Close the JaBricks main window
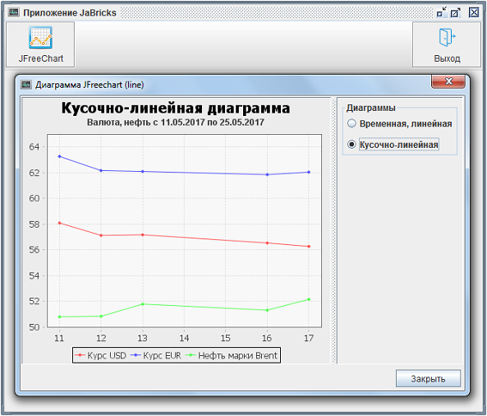Screen dimensions: 487x416 coord(474,12)
